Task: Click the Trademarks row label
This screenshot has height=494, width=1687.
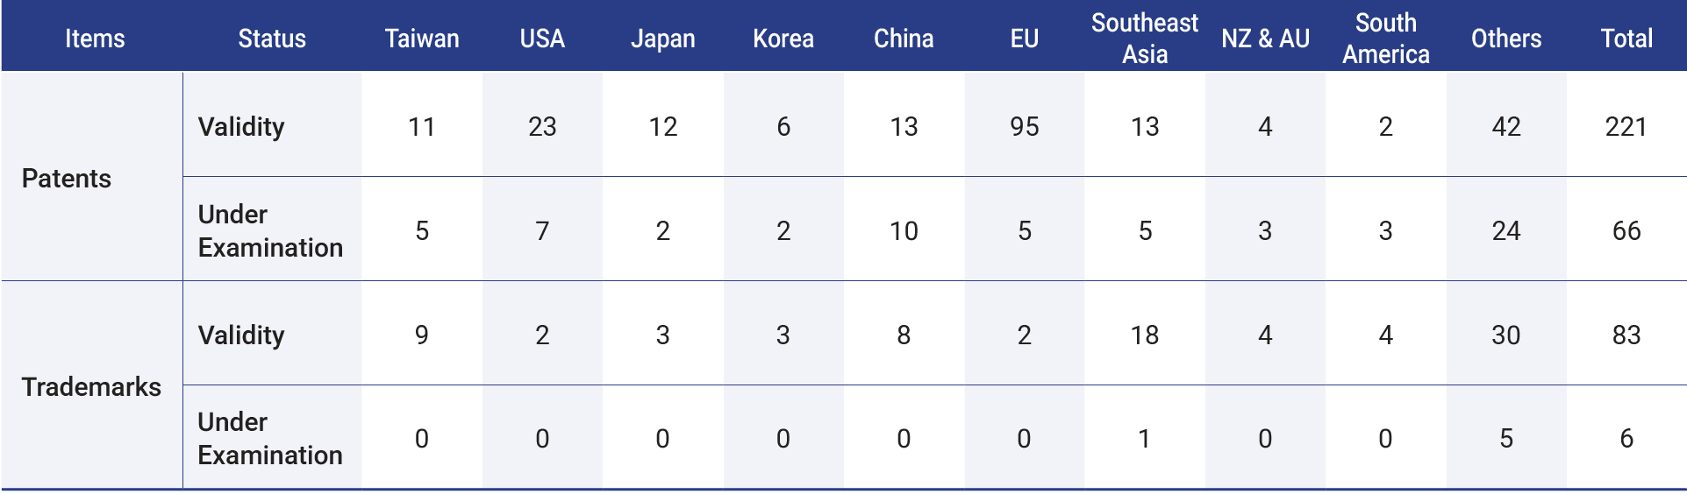Action: [91, 387]
